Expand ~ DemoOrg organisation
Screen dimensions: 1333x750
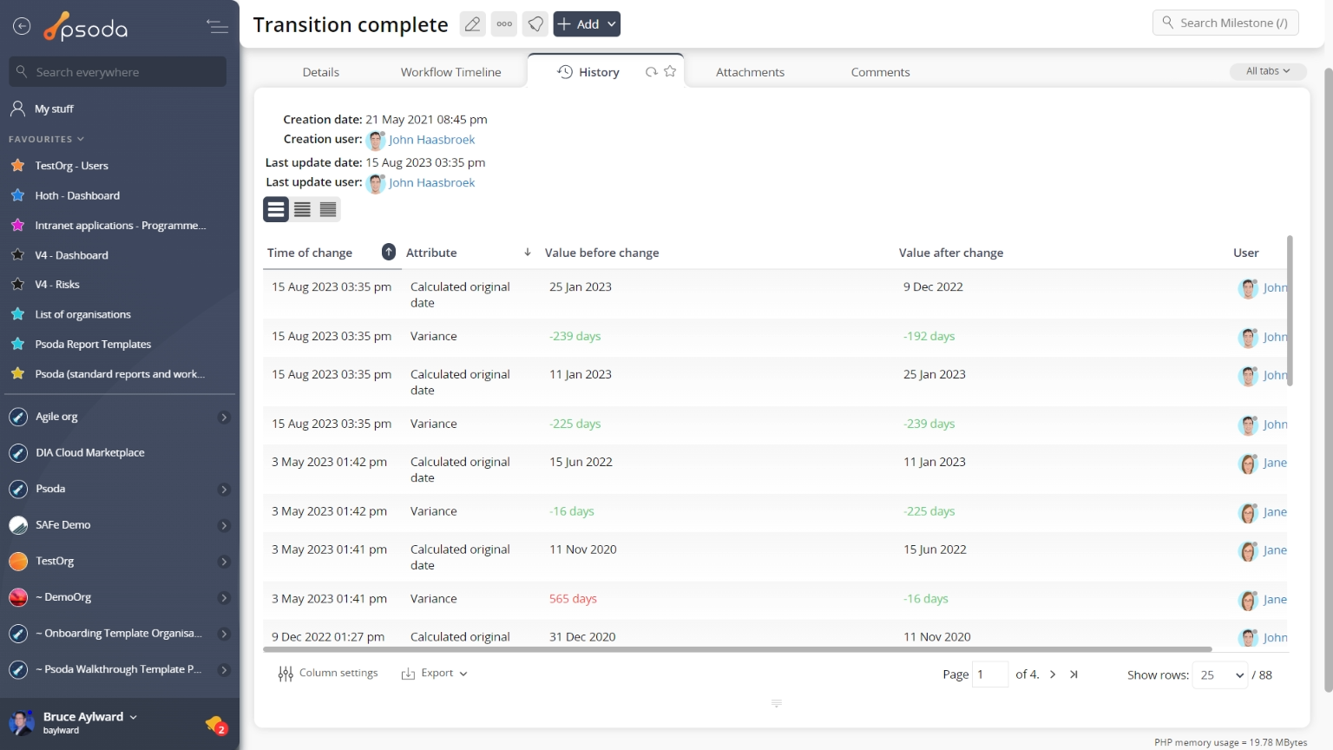[x=224, y=598]
